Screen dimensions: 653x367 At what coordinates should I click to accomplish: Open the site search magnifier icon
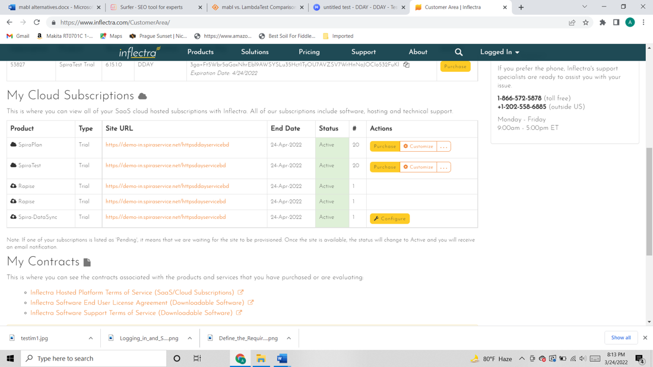click(458, 52)
